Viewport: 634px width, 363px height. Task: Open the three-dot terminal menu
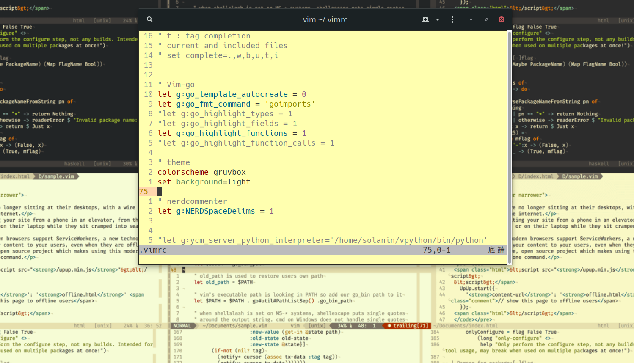click(452, 19)
